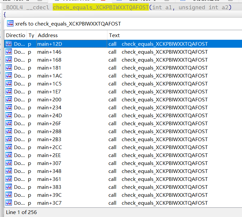This screenshot has width=242, height=217.
Task: Click the row icon for main+2B3
Action: pos(9,139)
